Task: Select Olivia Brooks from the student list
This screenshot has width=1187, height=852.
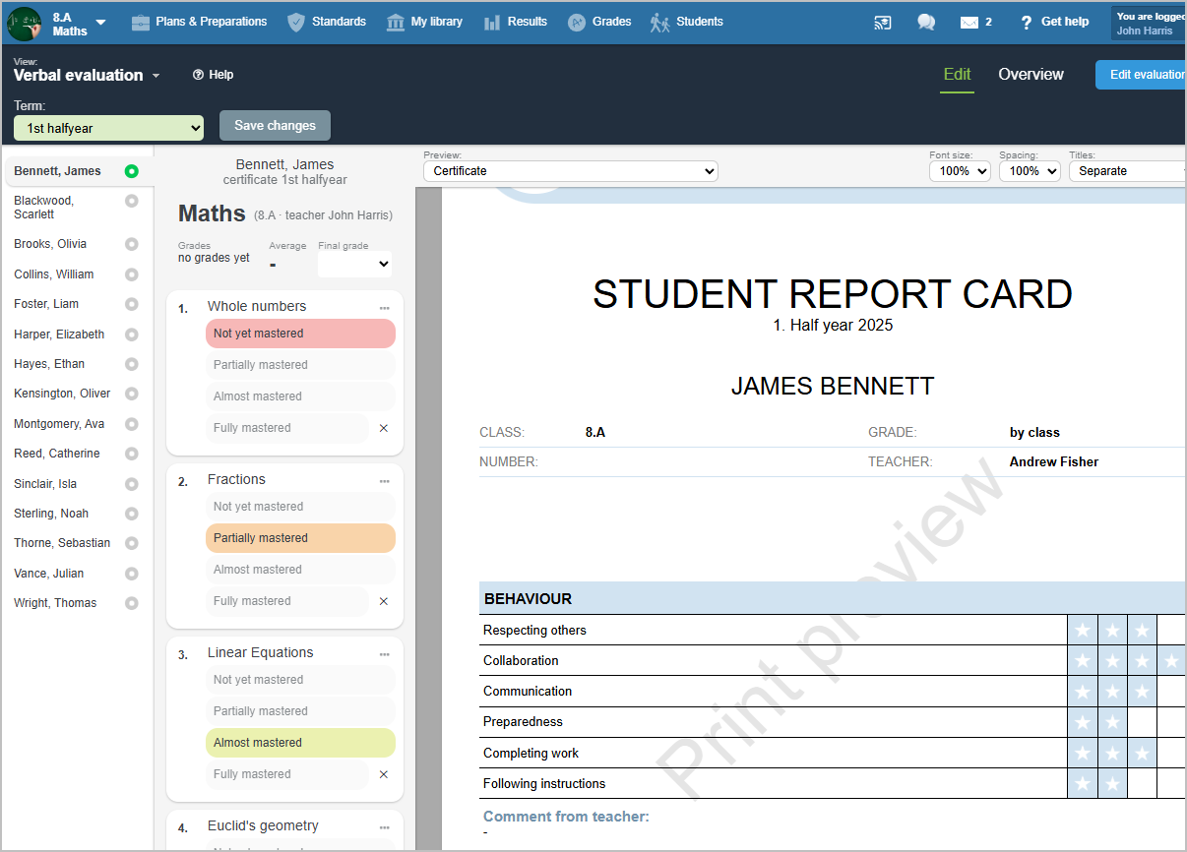Action: tap(50, 244)
